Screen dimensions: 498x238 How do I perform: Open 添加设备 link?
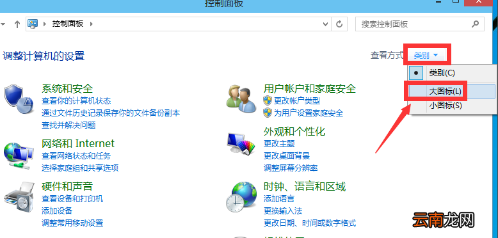(57, 210)
